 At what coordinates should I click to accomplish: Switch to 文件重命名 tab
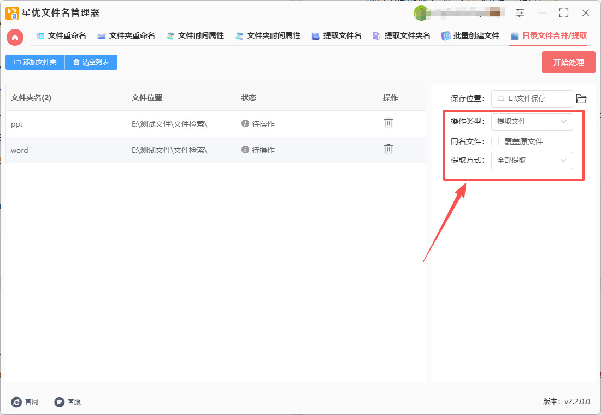(x=61, y=36)
